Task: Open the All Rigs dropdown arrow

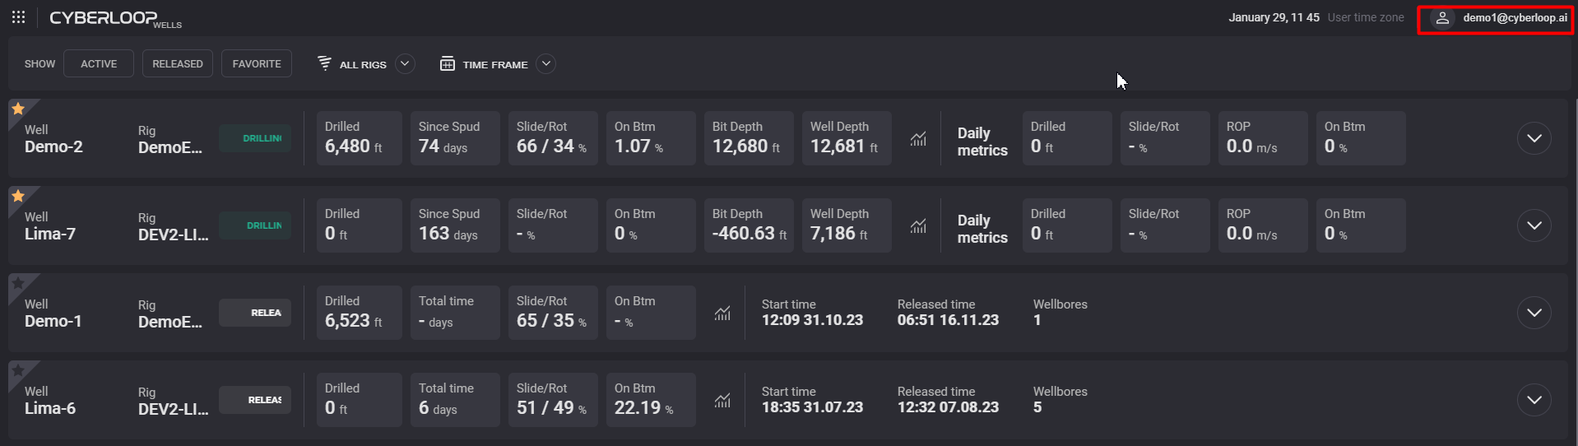Action: pyautogui.click(x=404, y=63)
